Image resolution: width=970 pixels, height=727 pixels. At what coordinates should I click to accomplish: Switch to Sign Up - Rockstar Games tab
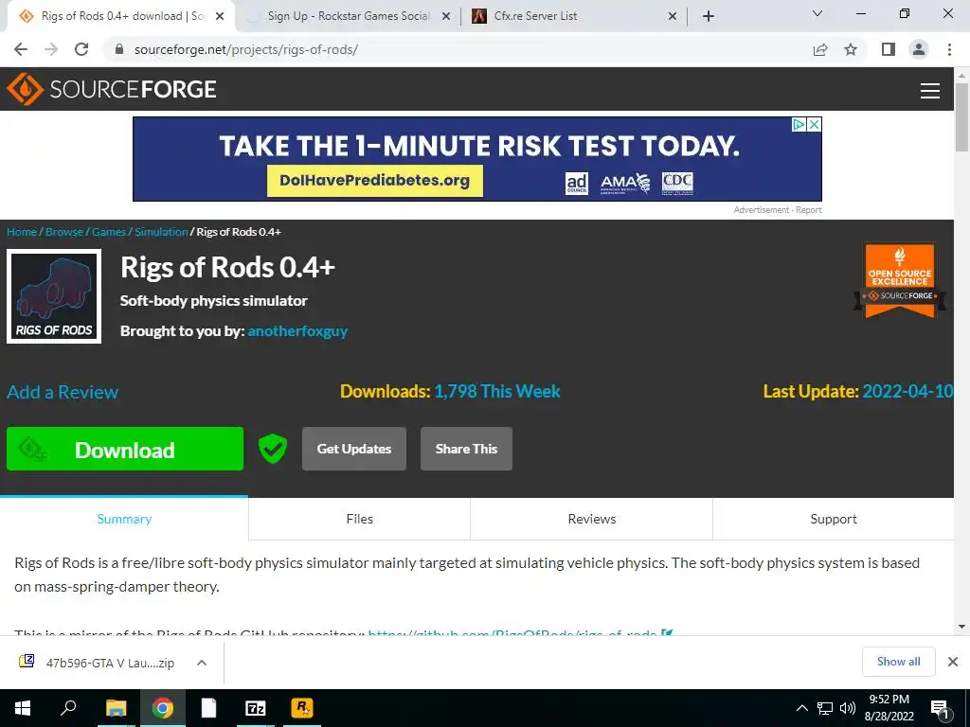(349, 16)
